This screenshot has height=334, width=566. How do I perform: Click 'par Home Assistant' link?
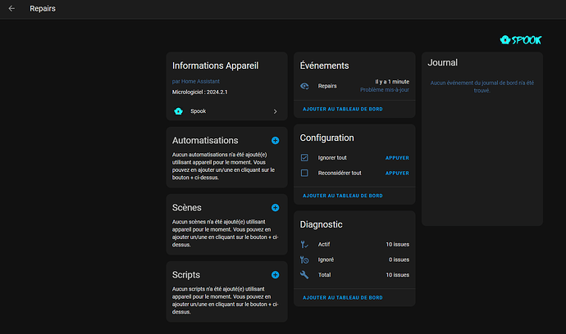pyautogui.click(x=196, y=81)
